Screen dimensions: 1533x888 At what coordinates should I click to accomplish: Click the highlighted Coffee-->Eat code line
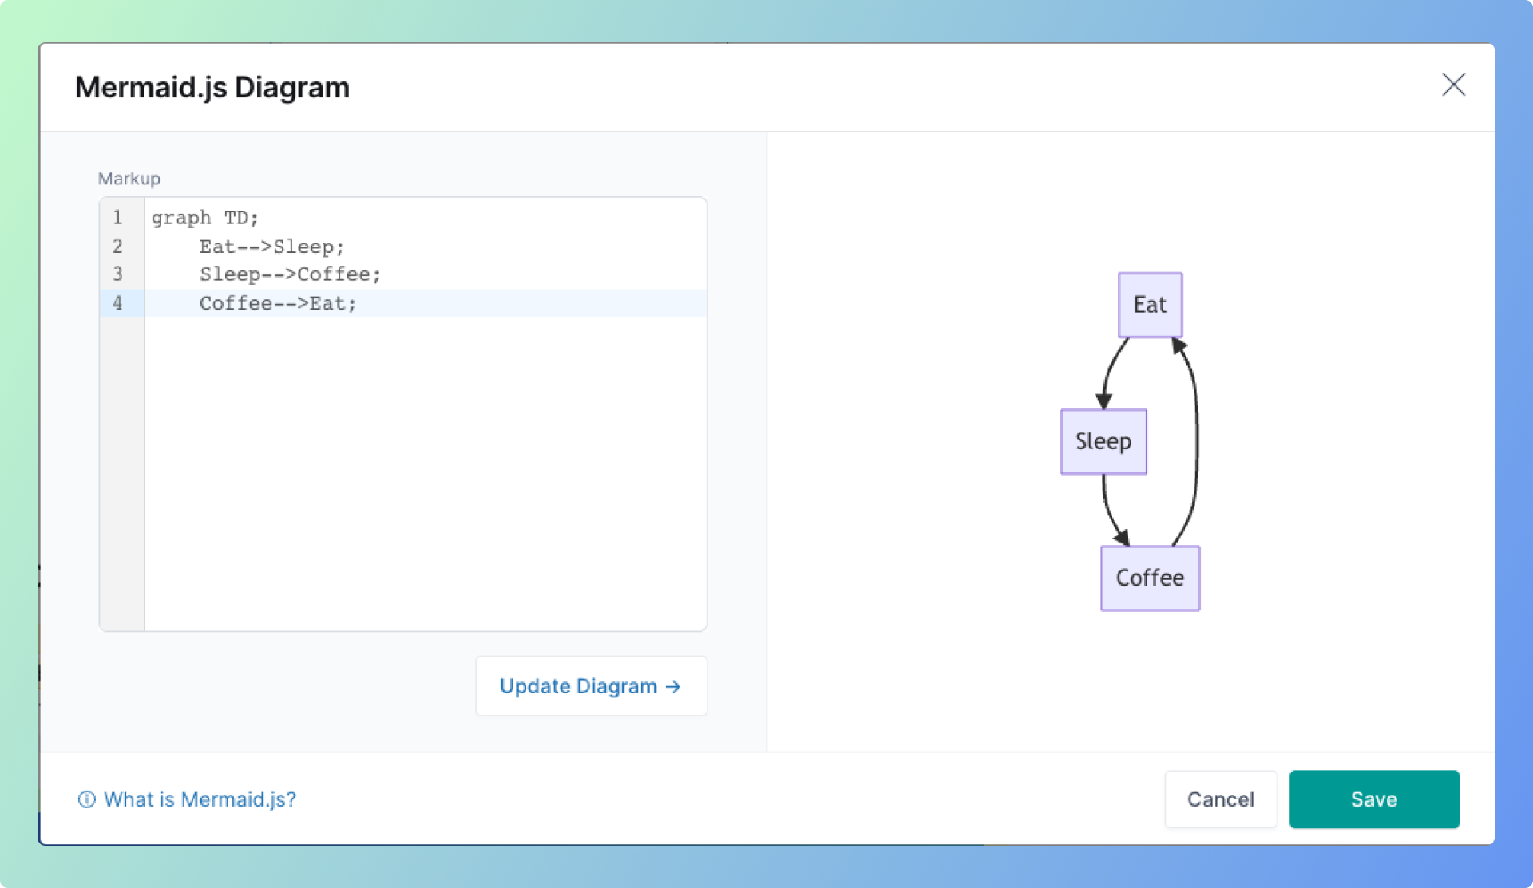(x=277, y=303)
